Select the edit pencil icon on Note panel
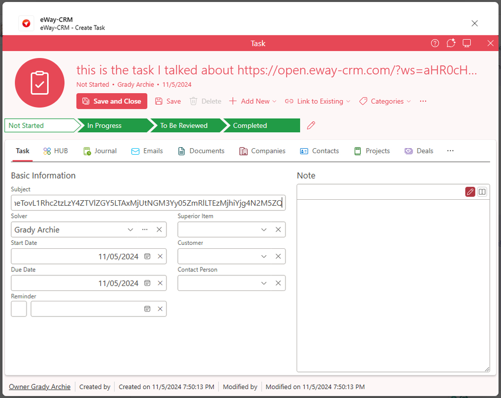 pos(470,191)
